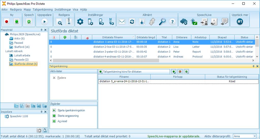Click the delete folder icon under Mappträd

pos(28,106)
